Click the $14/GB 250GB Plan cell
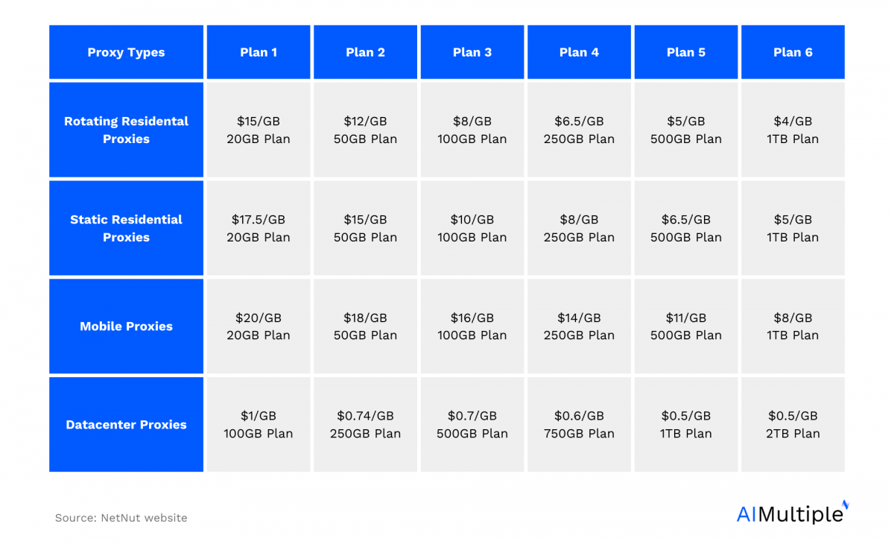The image size is (894, 550). click(579, 326)
